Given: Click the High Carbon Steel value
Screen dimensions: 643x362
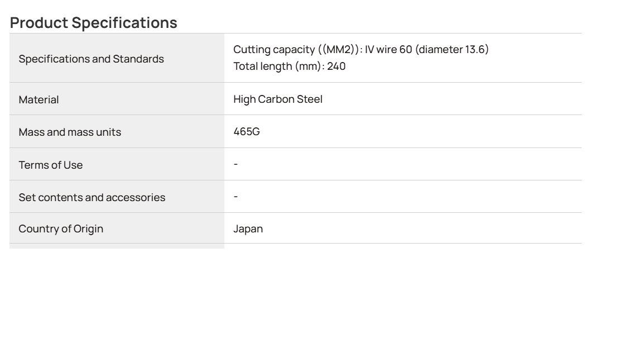Looking at the screenshot, I should [278, 99].
